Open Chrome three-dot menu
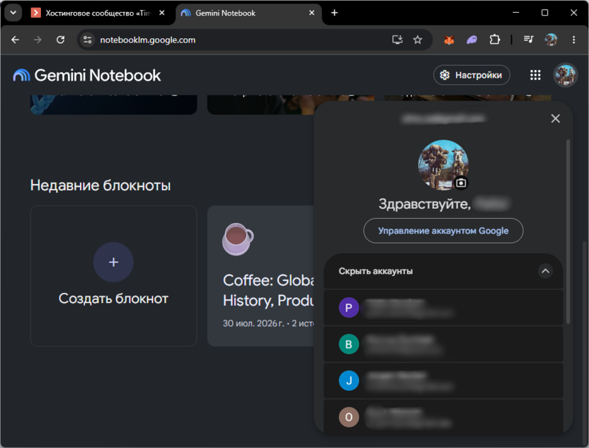589x448 pixels. click(x=573, y=40)
